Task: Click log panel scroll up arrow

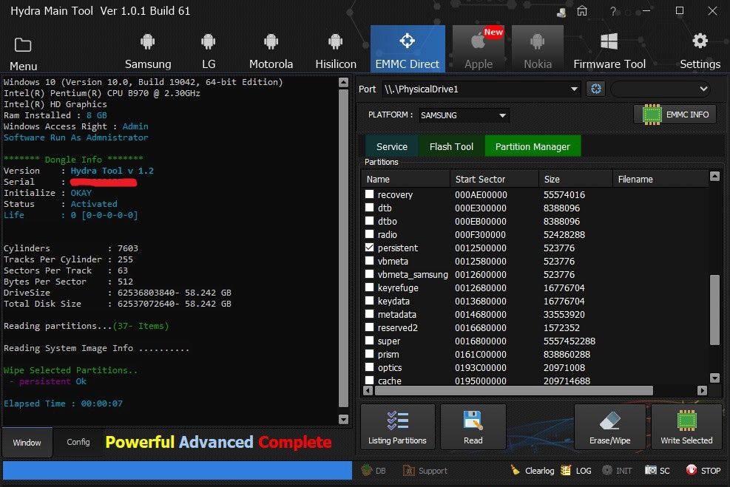Action: 343,82
